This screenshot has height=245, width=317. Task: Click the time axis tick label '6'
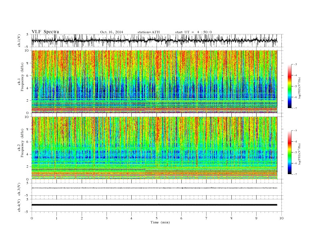click(x=182, y=218)
